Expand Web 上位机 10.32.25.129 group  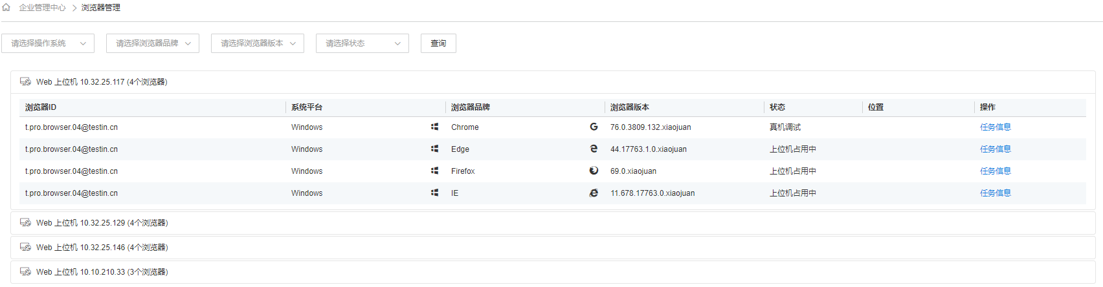coord(553,222)
